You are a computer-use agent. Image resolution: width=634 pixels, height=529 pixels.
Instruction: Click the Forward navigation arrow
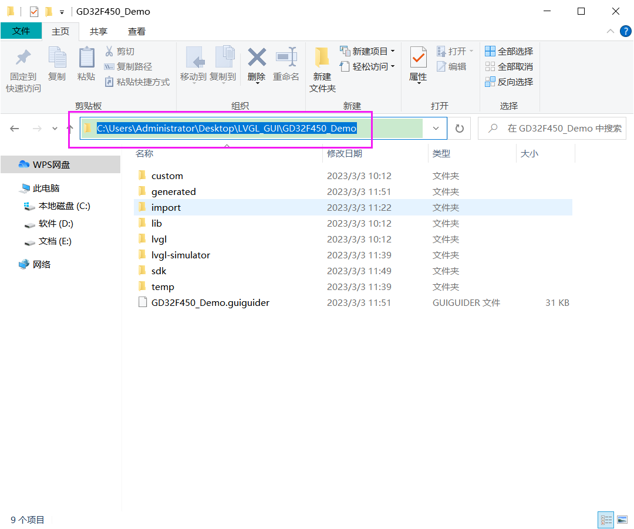point(37,129)
